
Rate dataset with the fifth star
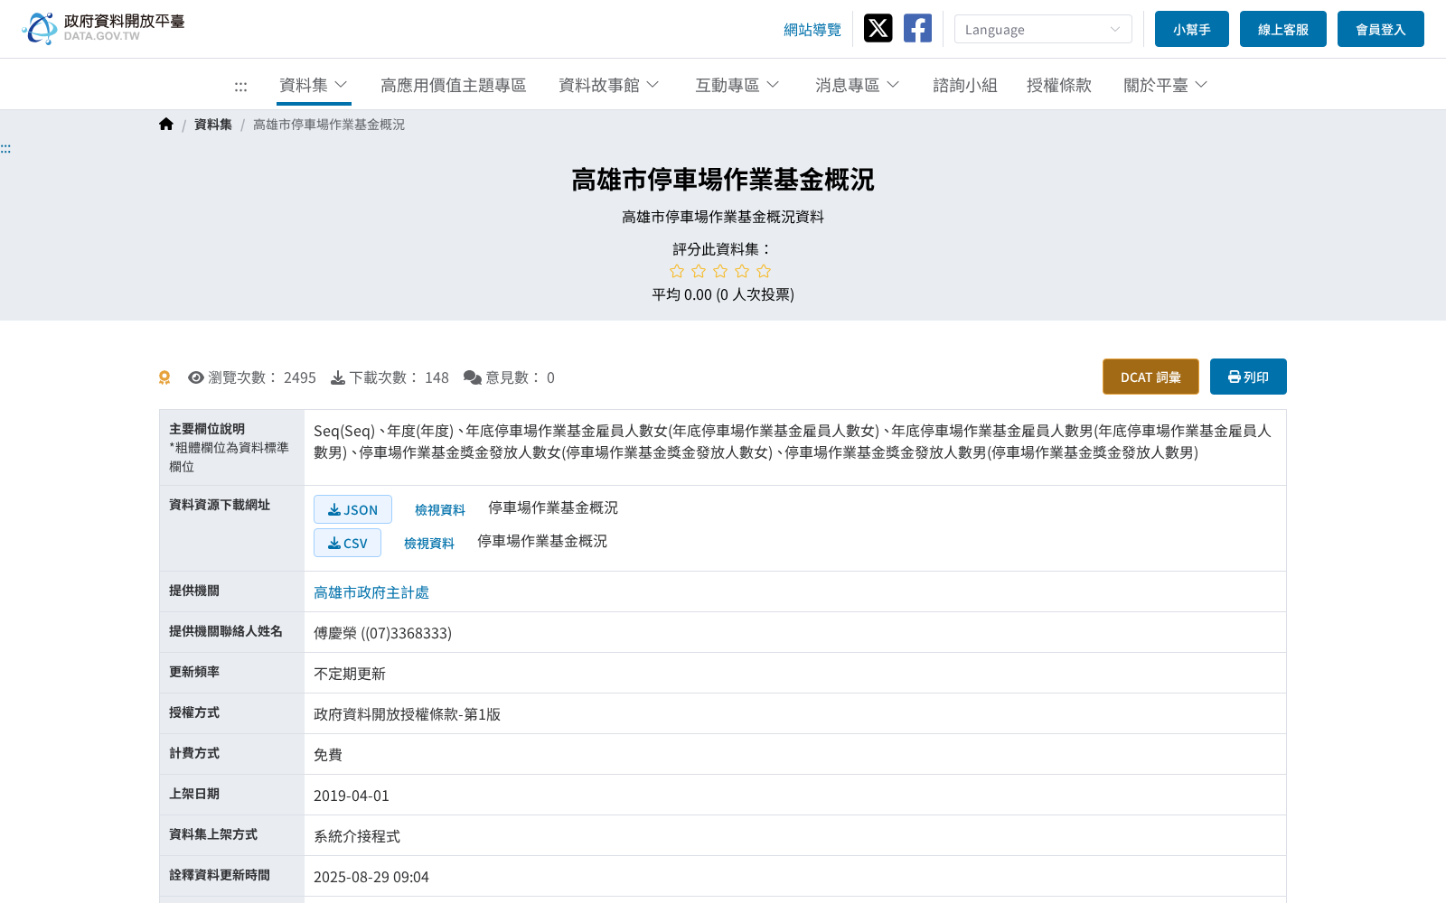764,271
